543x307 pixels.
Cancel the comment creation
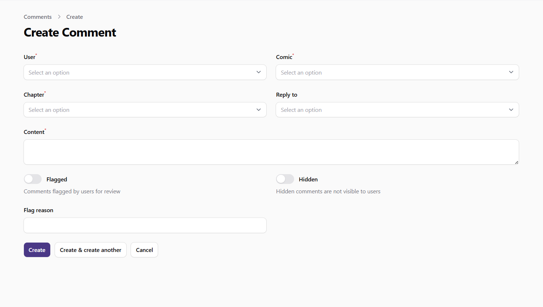coord(144,250)
